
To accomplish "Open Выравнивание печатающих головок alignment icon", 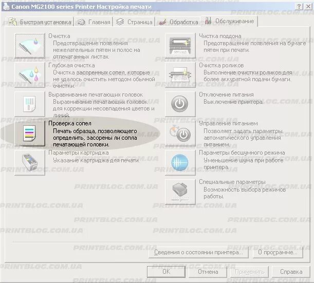I will [30, 104].
